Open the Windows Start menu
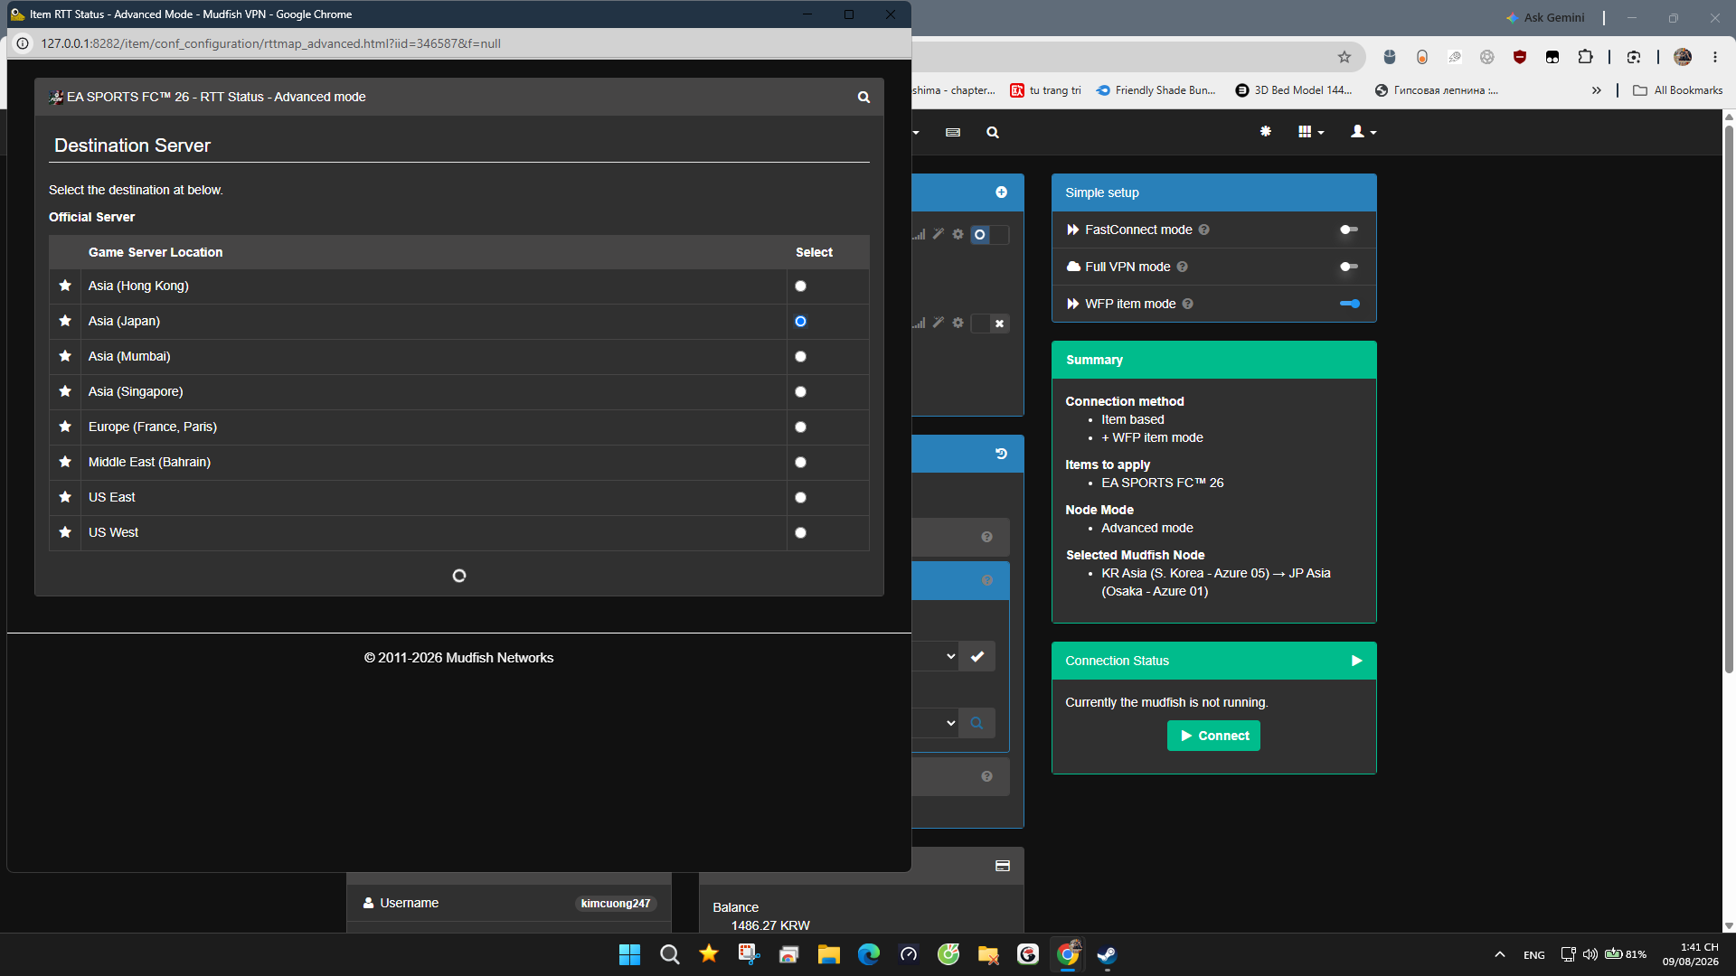Viewport: 1736px width, 976px height. [629, 954]
